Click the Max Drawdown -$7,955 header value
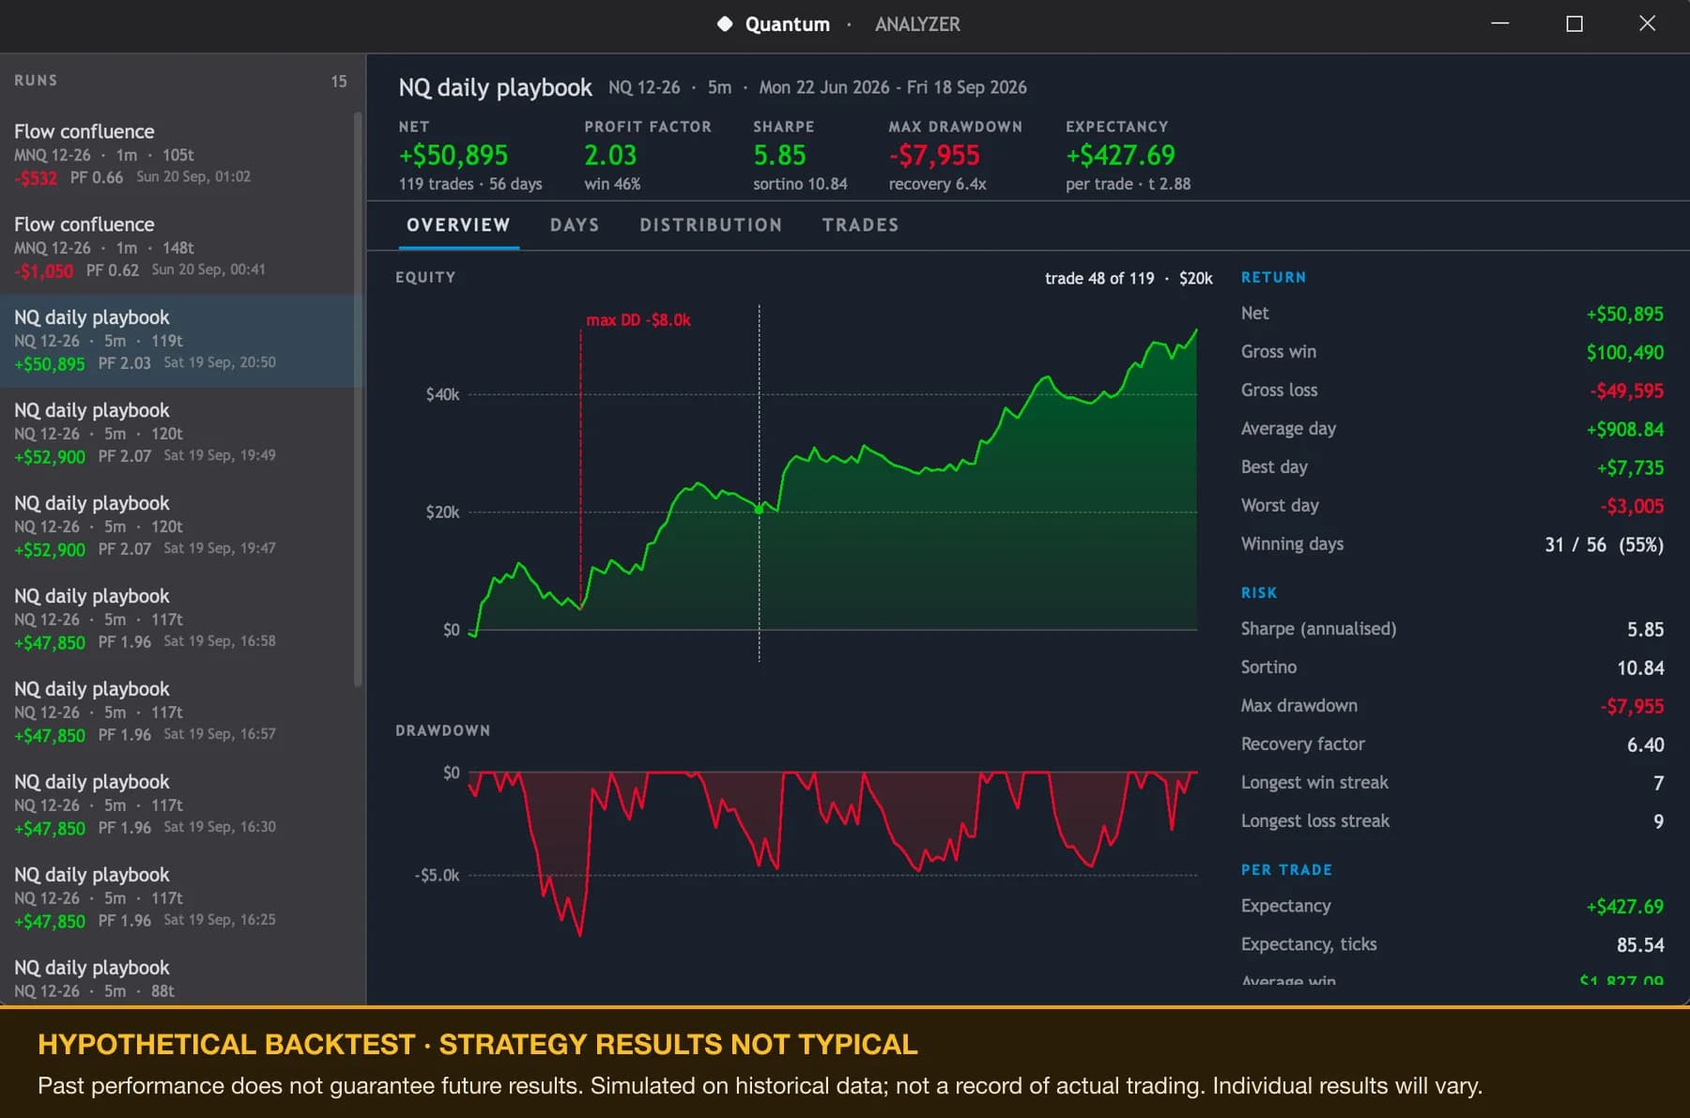1690x1118 pixels. click(x=934, y=155)
